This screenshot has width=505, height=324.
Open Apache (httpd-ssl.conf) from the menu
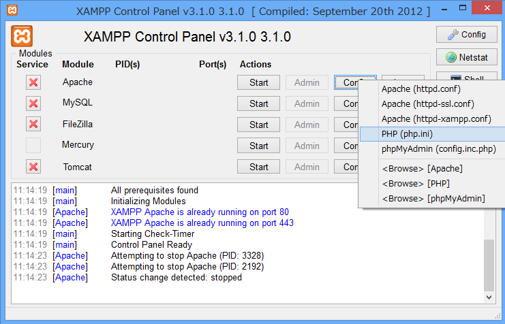point(432,104)
